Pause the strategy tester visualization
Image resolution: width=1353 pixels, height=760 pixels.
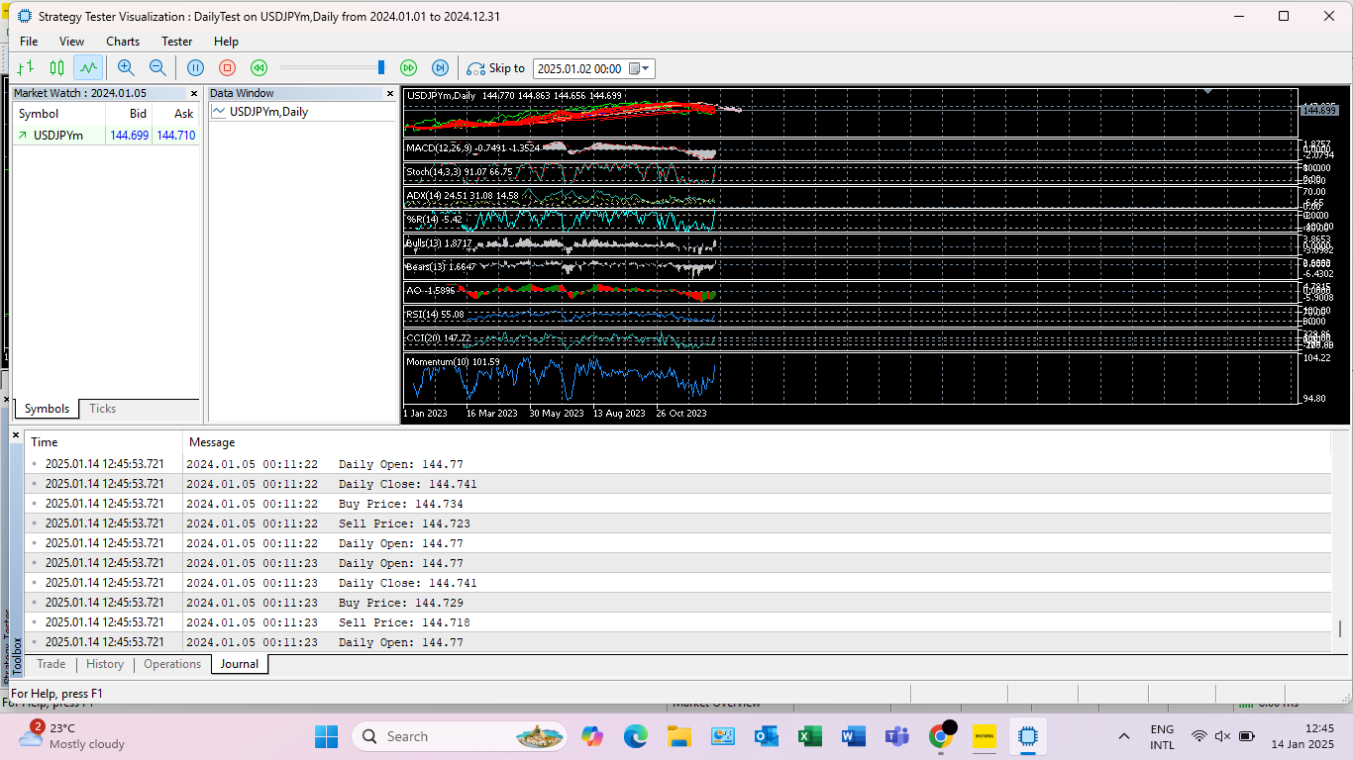click(x=195, y=67)
